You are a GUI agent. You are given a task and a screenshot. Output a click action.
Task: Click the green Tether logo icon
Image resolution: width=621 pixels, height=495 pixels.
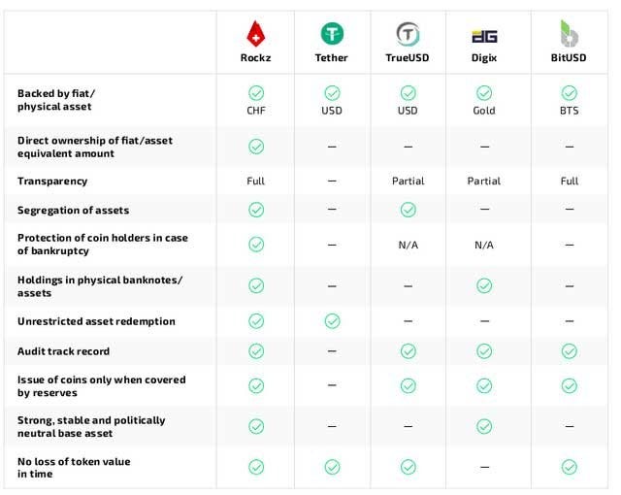(x=332, y=34)
